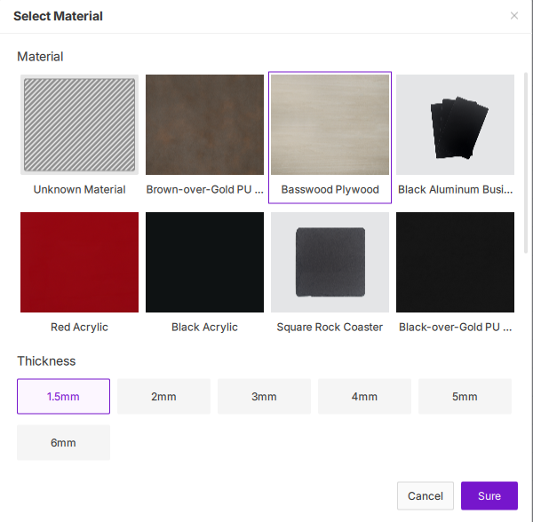Select the 3mm thickness option
The width and height of the screenshot is (533, 522).
264,397
